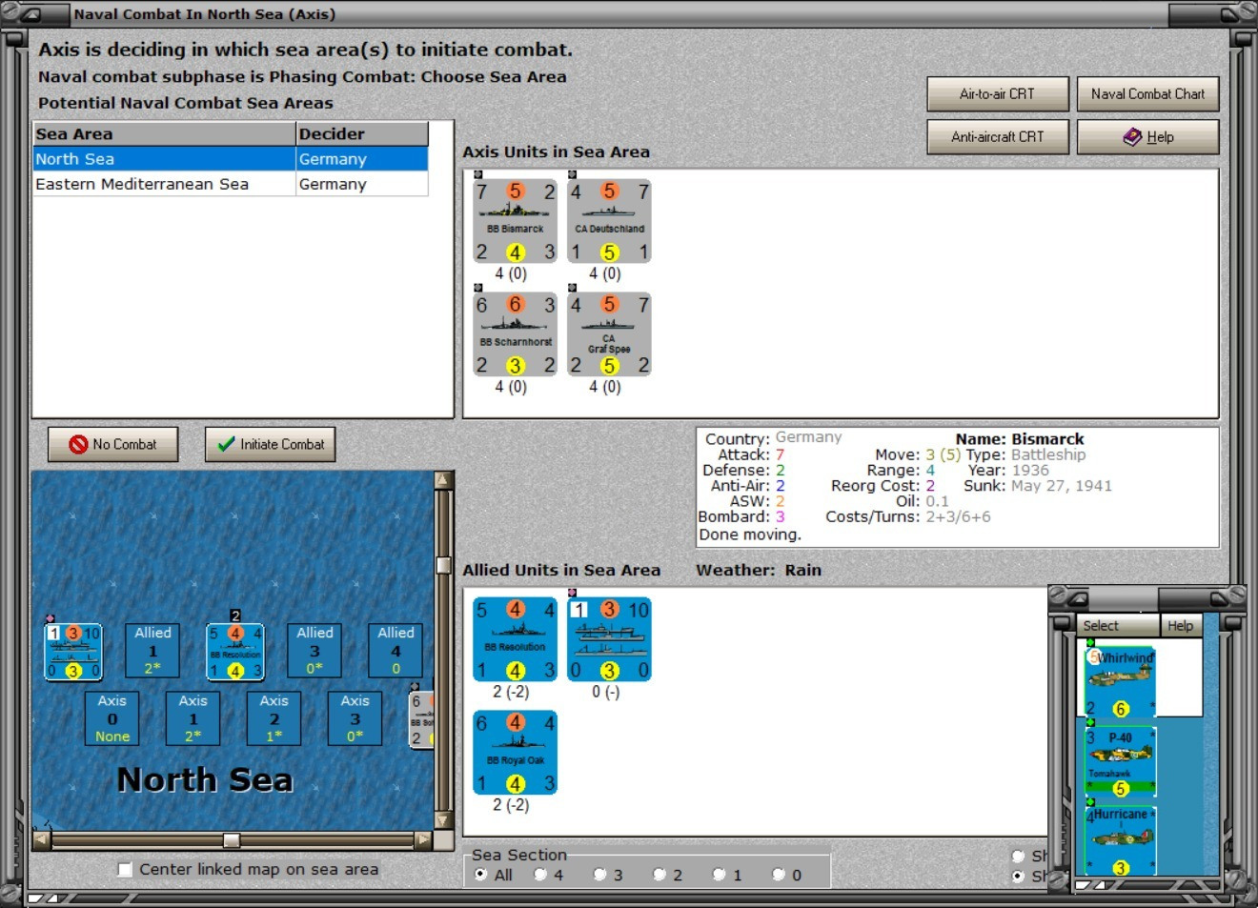Viewport: 1258px width, 908px height.
Task: Enable Center linked map on sea area
Action: pyautogui.click(x=125, y=869)
